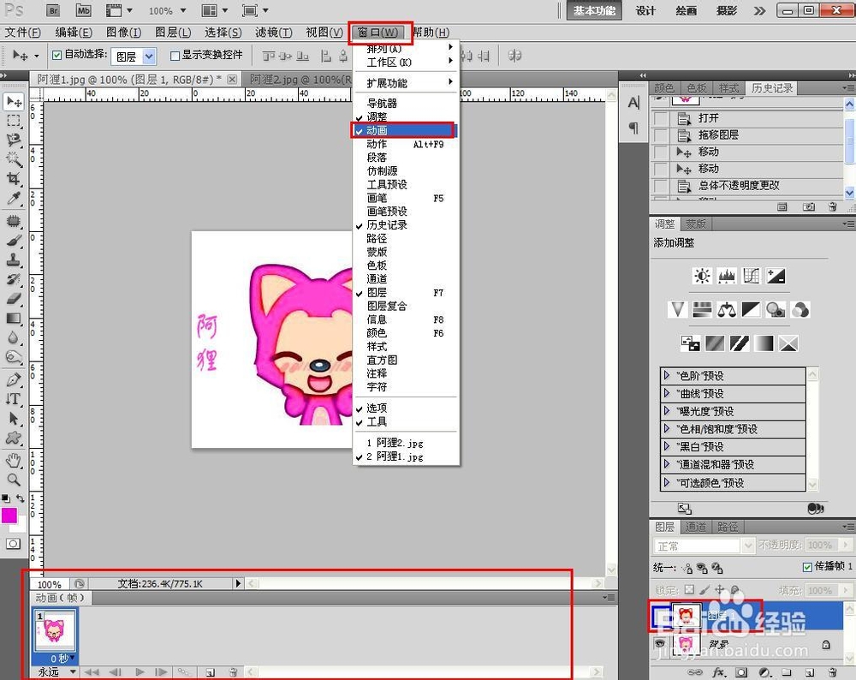The width and height of the screenshot is (856, 680).
Task: Click Brightness/Contrast adjustment icon
Action: (702, 276)
